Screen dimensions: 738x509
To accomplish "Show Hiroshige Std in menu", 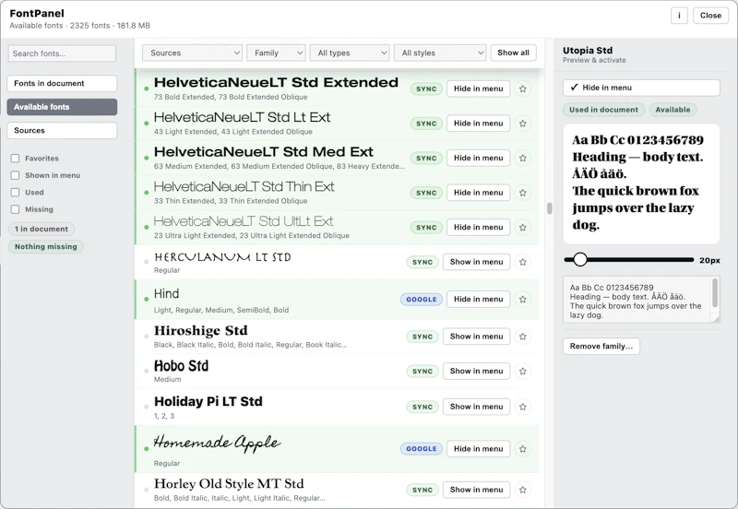I will pos(476,336).
